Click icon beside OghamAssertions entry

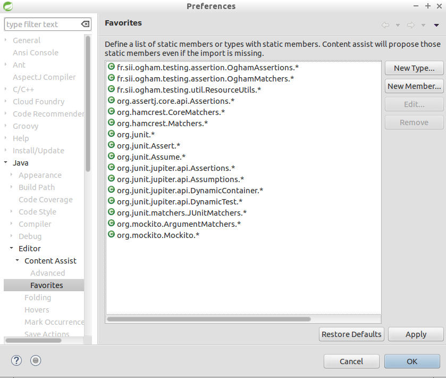[x=111, y=67]
